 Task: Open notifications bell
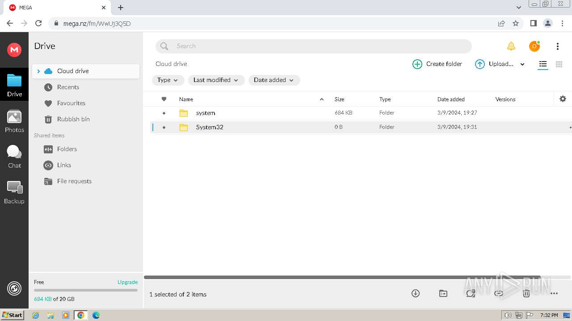(x=511, y=46)
